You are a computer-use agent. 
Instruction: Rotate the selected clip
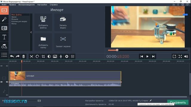[x=37, y=56]
